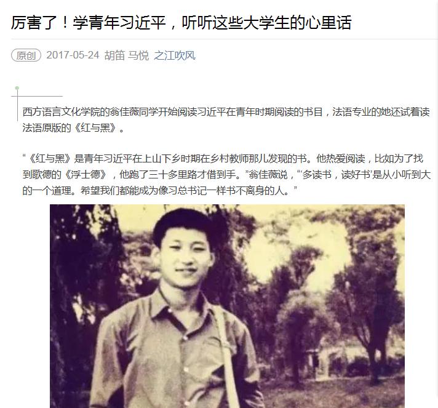Open the sepia photograph of the young man
This screenshot has height=408, width=438.
tap(227, 306)
